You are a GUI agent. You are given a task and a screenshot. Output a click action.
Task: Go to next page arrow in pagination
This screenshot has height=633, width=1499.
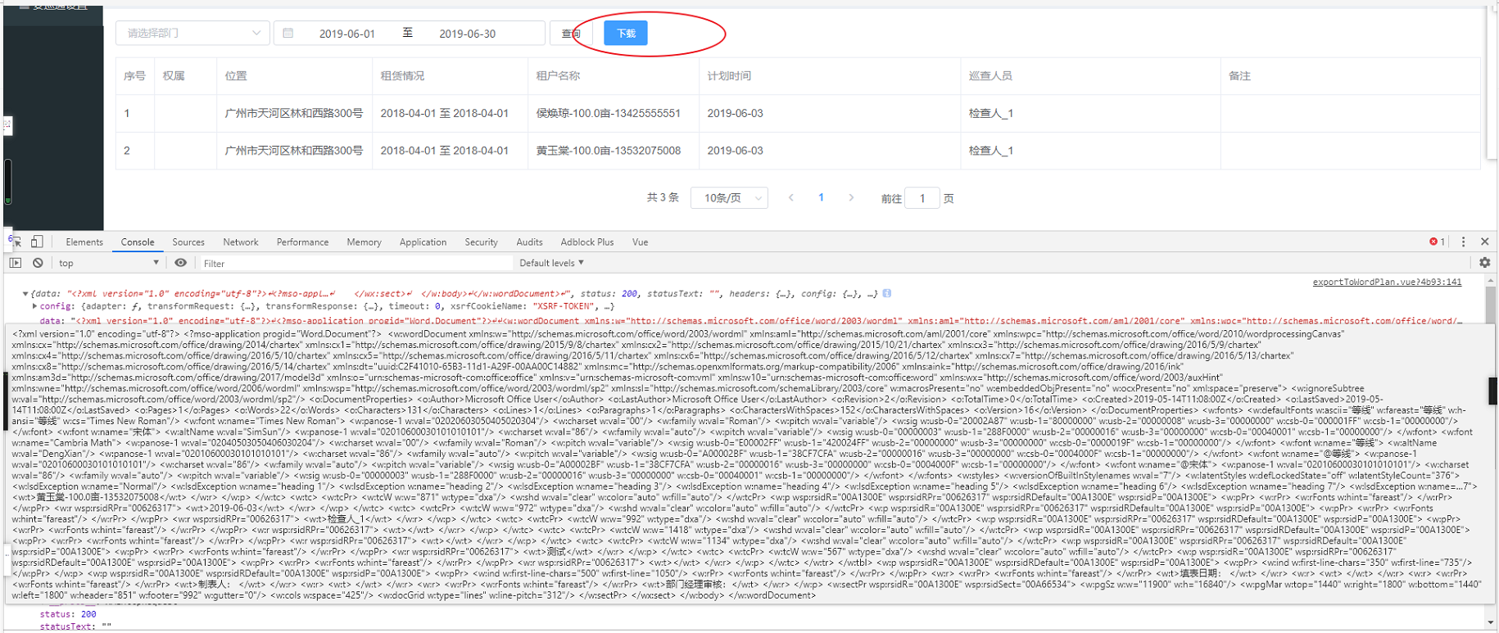coord(852,198)
